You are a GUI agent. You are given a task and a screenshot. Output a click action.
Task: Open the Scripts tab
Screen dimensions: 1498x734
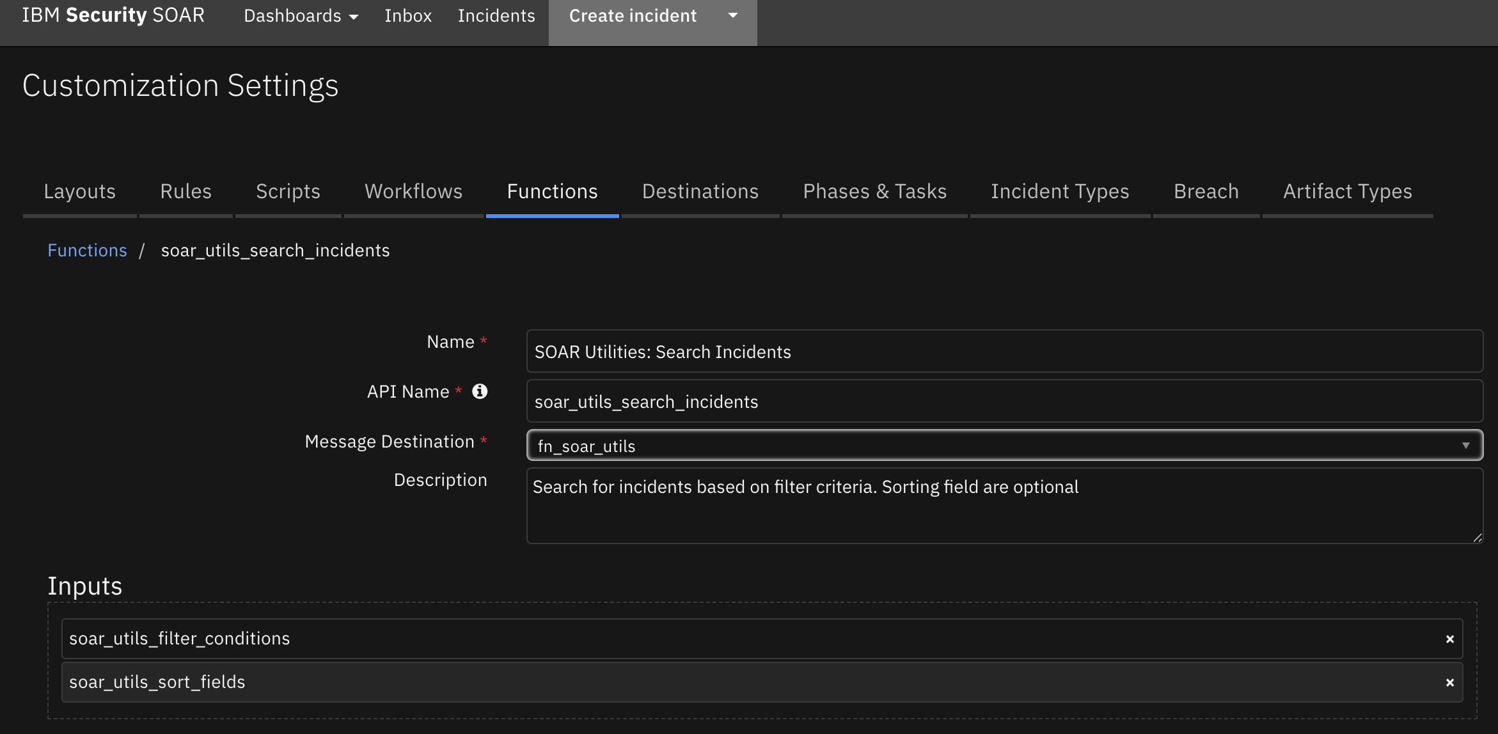(x=288, y=191)
